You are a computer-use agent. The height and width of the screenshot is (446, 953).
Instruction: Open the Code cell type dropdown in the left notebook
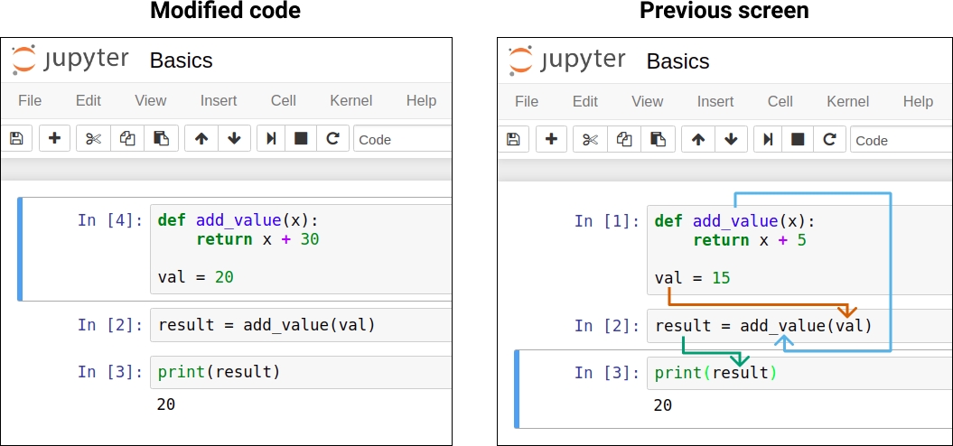tap(402, 139)
